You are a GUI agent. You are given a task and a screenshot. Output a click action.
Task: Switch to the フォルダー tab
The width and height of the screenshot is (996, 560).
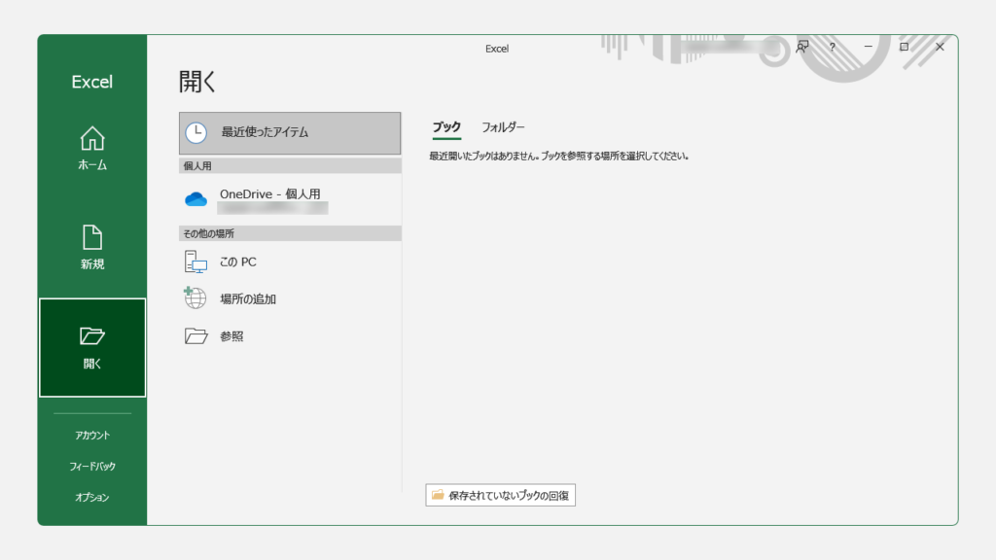point(503,127)
